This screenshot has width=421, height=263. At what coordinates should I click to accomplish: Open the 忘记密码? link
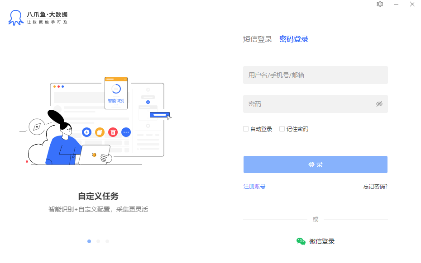375,186
